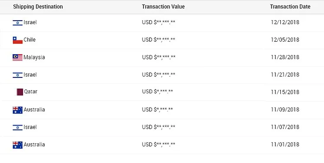Click the Malaysia flag icon
The height and width of the screenshot is (163, 324).
18,58
